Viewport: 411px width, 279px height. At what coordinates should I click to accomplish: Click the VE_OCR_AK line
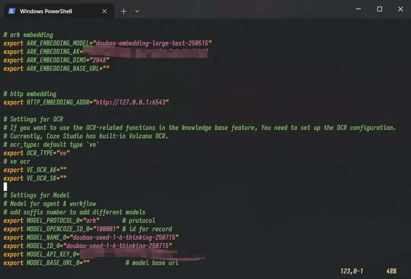(35, 170)
